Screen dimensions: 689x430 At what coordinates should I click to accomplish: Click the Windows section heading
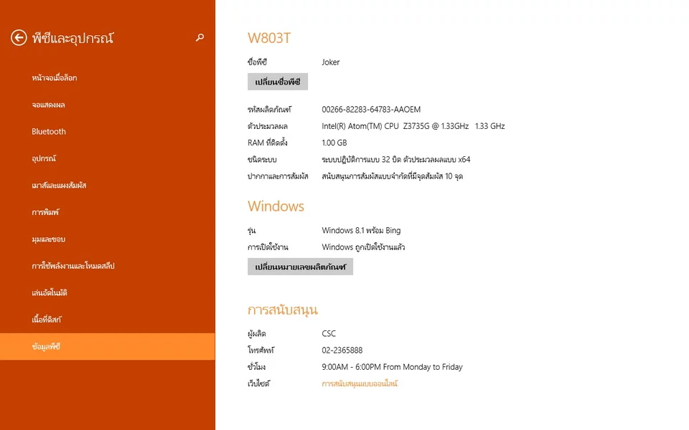276,206
